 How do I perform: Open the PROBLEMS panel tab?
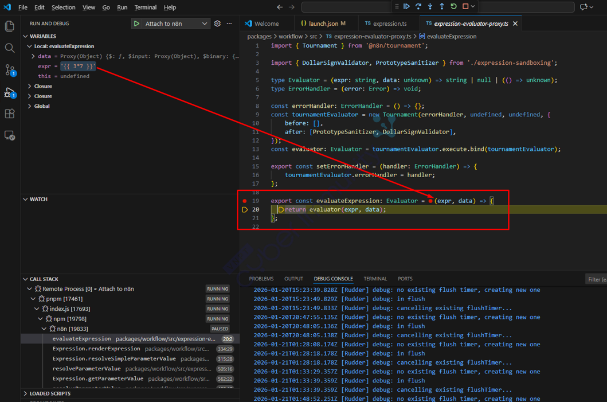[x=261, y=279]
